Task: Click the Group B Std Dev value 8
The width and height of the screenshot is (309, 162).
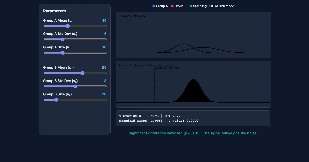Action: click(105, 81)
